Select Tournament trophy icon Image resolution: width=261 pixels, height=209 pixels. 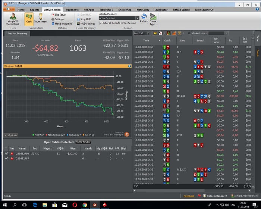(x=41, y=17)
